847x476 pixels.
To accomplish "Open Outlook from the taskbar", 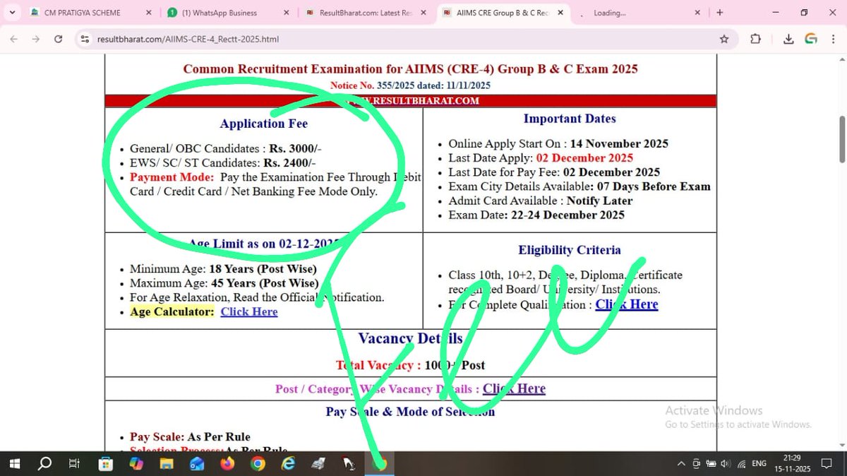I will click(196, 463).
